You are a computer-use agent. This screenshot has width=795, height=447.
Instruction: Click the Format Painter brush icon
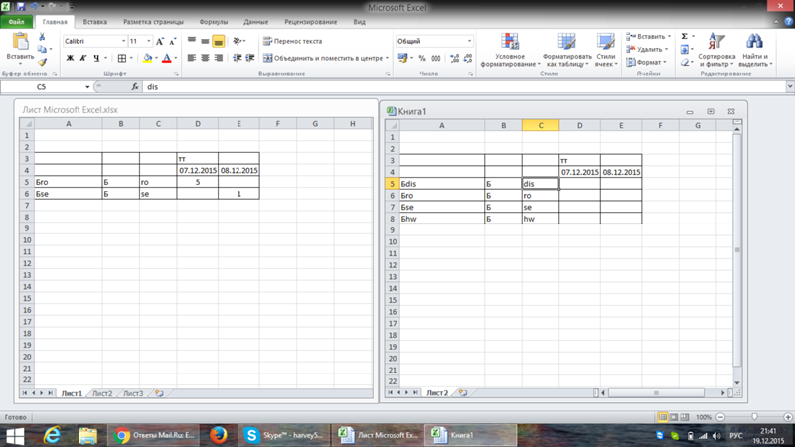[42, 62]
